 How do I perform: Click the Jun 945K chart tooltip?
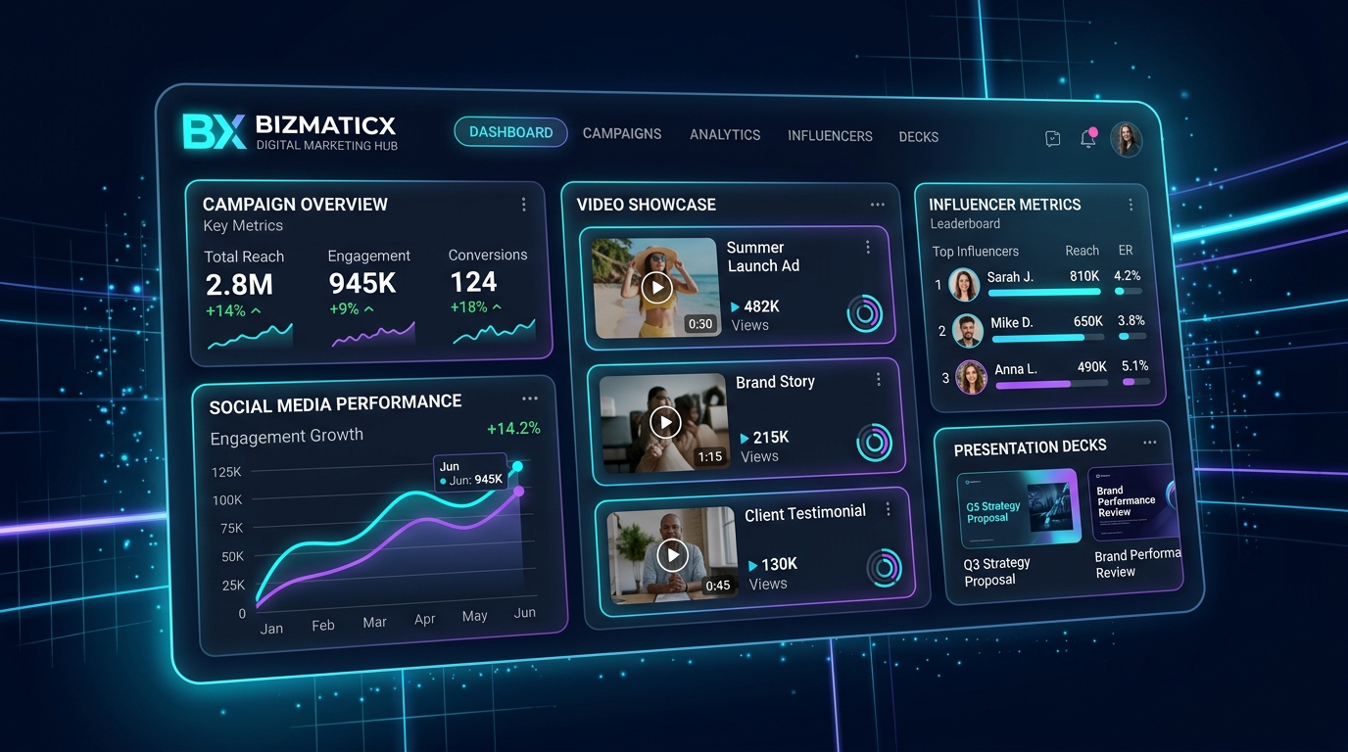click(470, 473)
